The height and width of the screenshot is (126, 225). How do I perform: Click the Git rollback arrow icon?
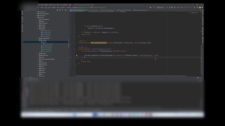(x=194, y=7)
